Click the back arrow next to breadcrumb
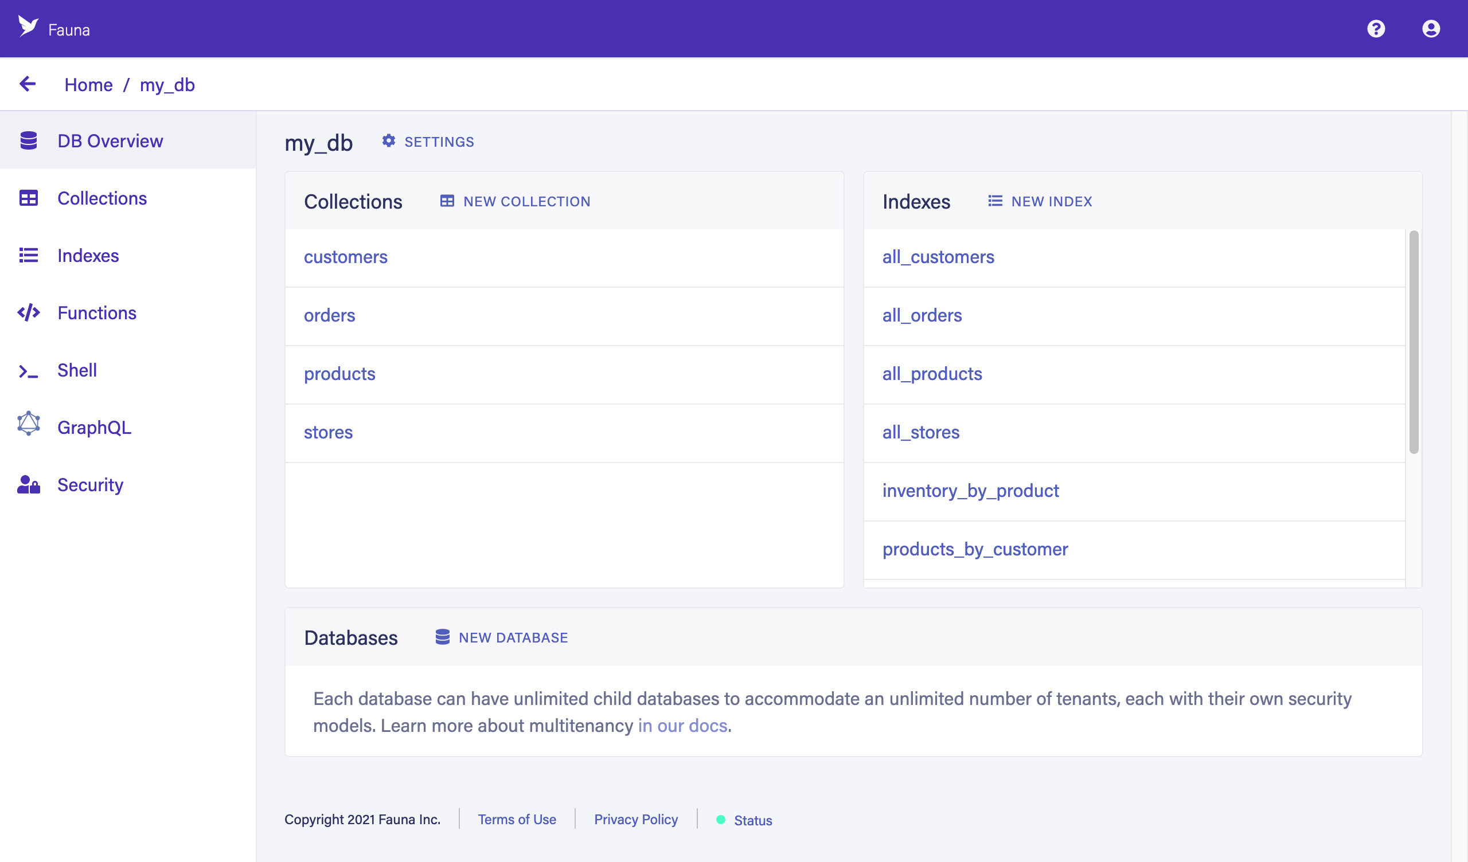The width and height of the screenshot is (1468, 862). [x=28, y=84]
